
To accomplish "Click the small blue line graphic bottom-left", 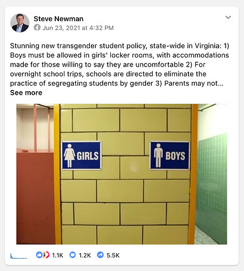I will tap(18, 256).
